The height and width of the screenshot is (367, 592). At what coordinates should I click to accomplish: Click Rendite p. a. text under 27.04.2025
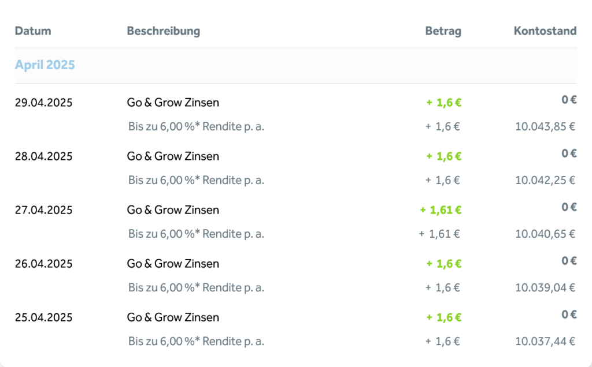(234, 234)
